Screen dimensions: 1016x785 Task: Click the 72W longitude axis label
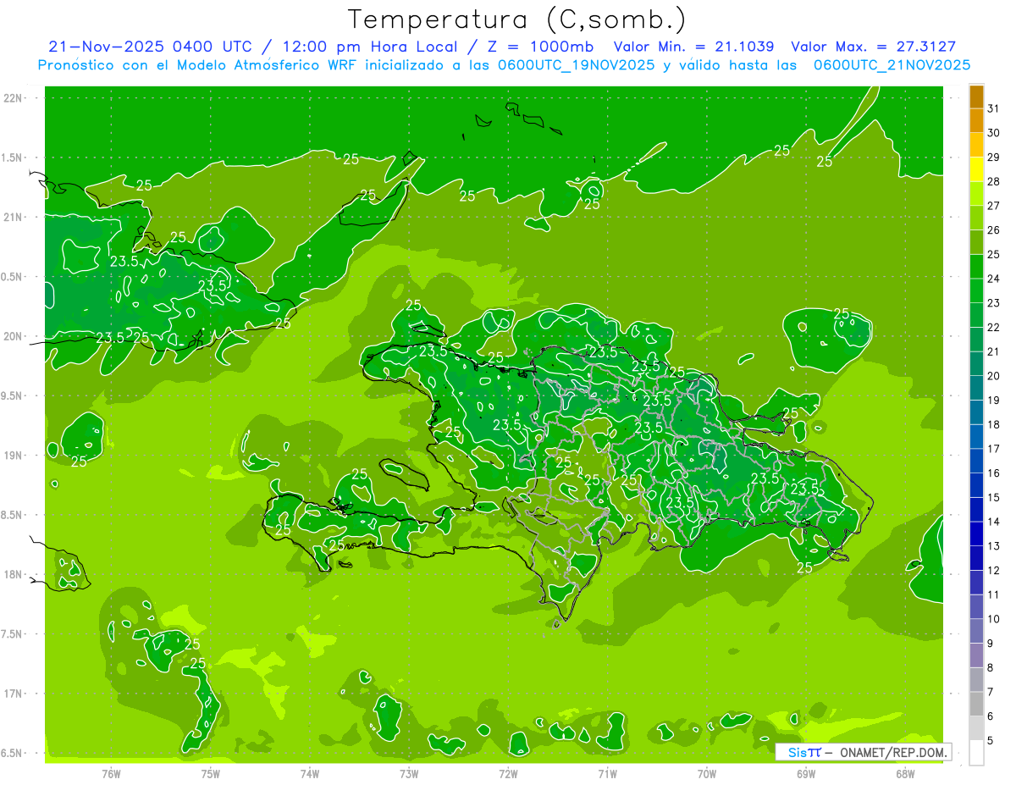[x=508, y=773]
